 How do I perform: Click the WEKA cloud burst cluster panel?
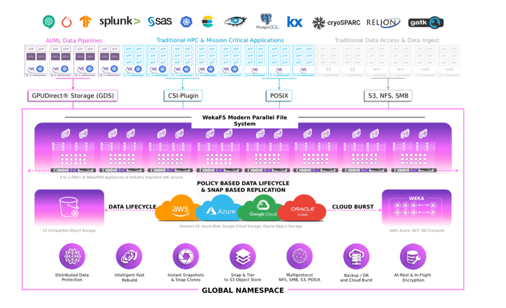(x=417, y=208)
